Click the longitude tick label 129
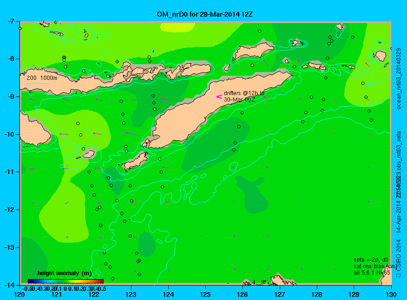This screenshot has width=407, height=300. coord(354,294)
